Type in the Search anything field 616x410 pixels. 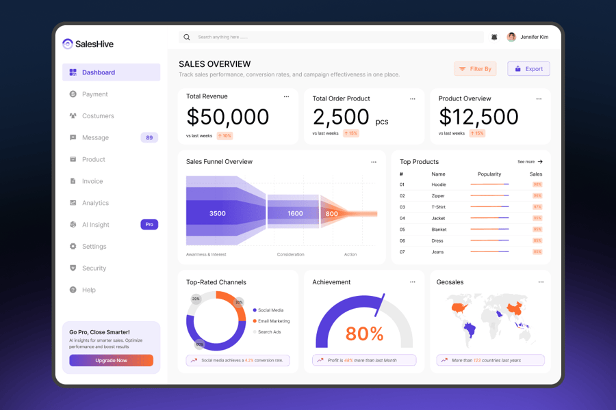(335, 37)
